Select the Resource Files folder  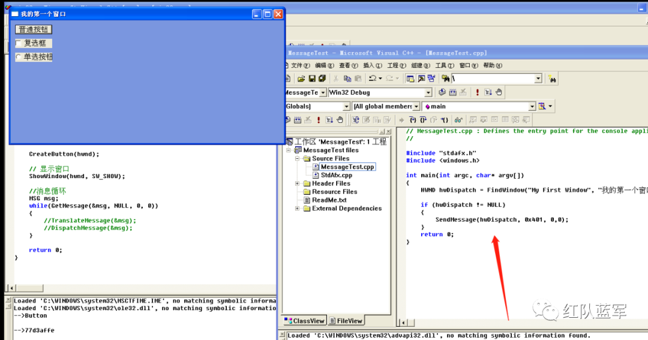click(x=334, y=192)
